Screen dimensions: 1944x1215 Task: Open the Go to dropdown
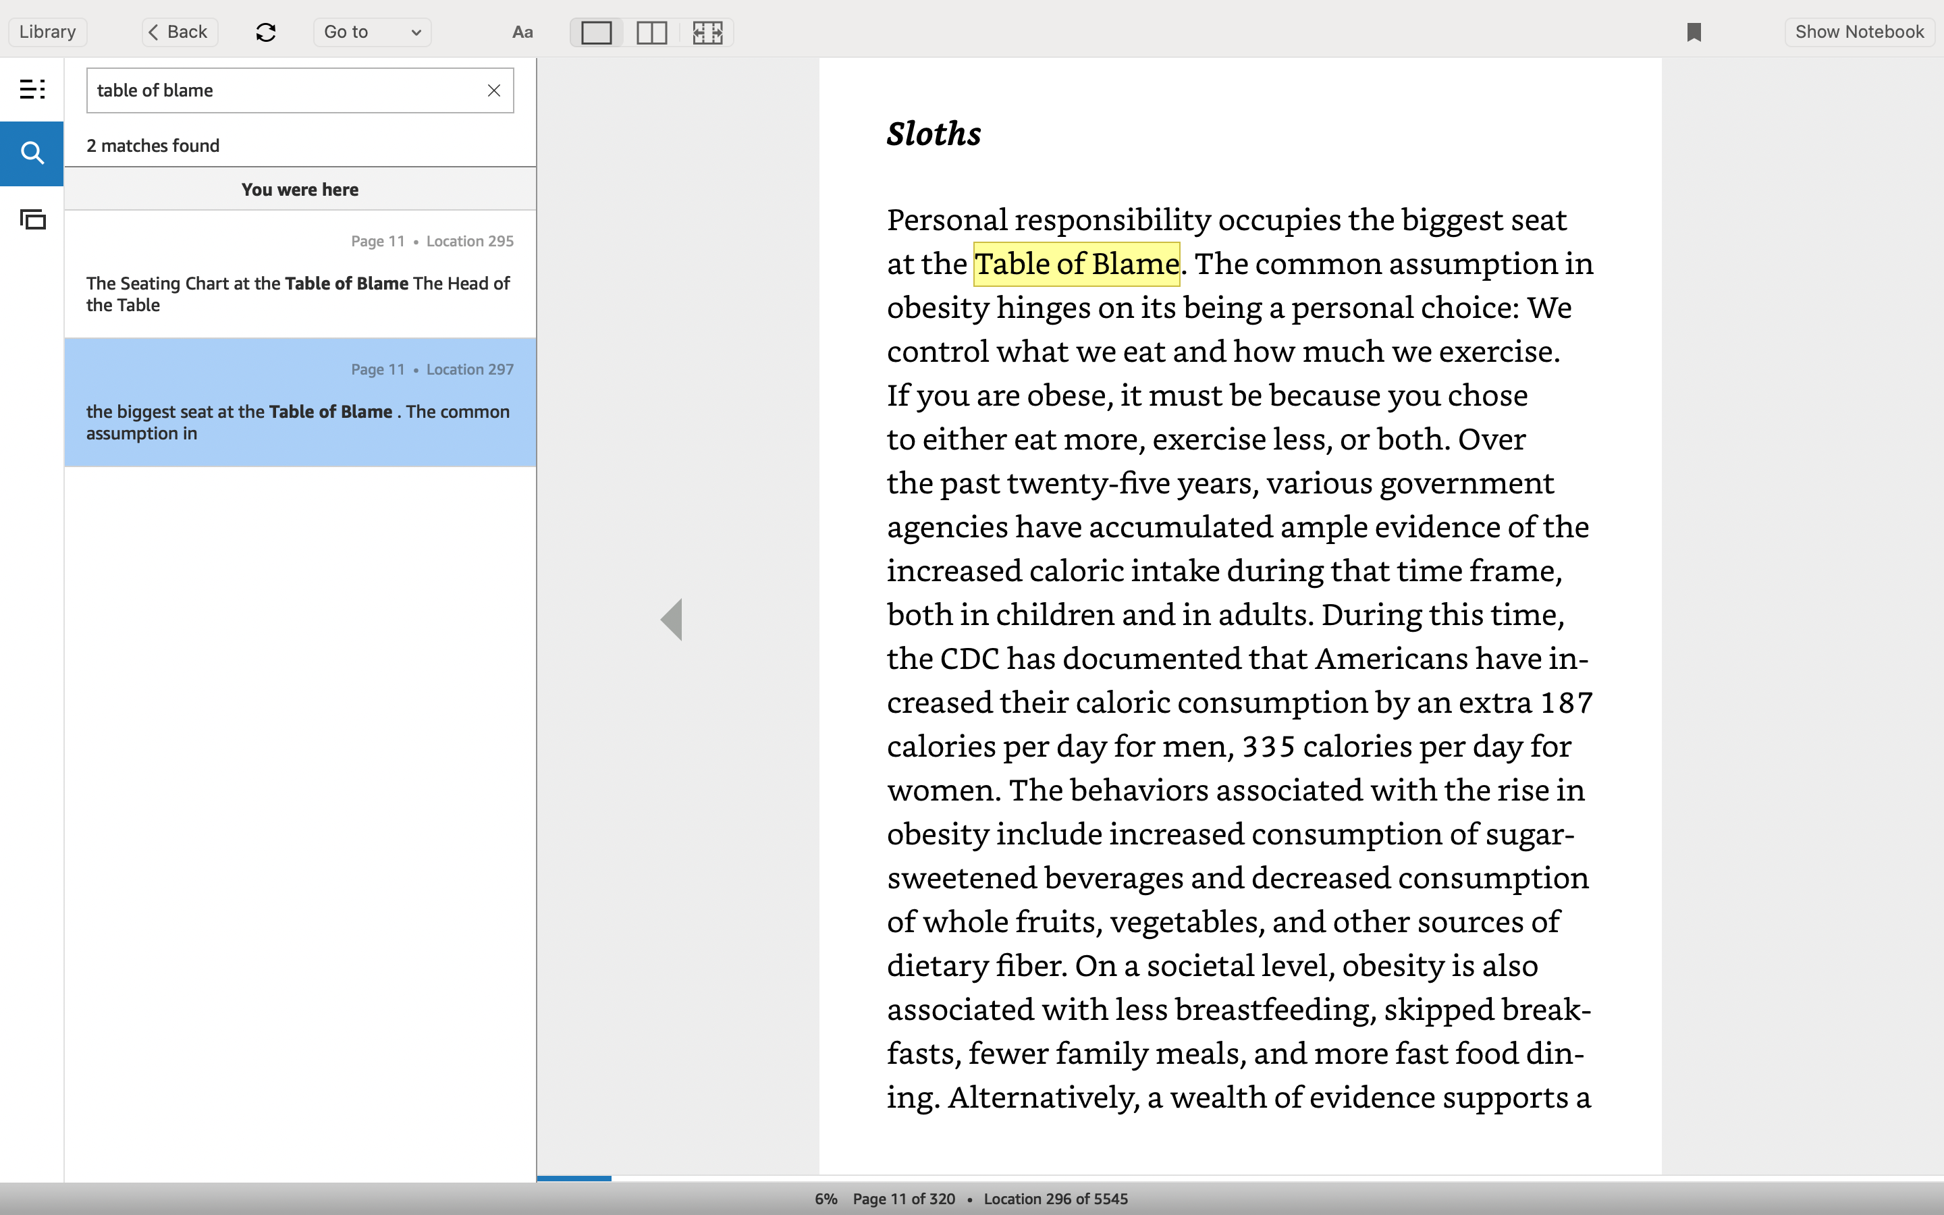pos(372,32)
